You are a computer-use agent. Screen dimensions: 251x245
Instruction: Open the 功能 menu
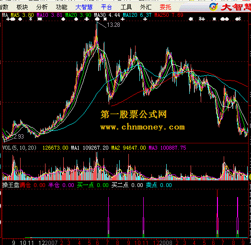(x=62, y=7)
